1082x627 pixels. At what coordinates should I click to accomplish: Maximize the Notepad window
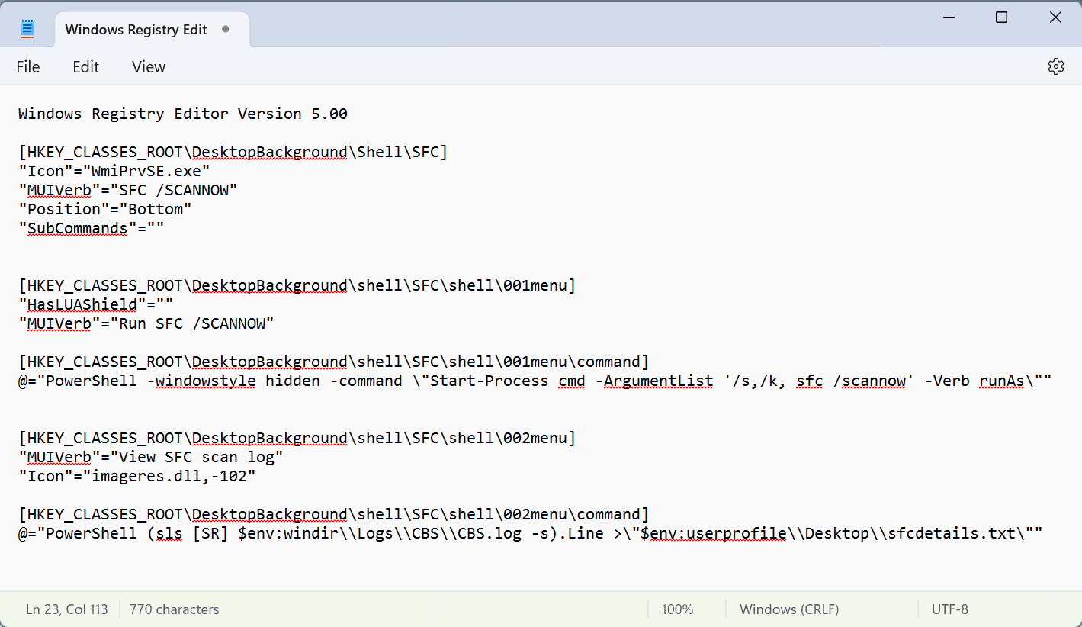pos(1001,18)
